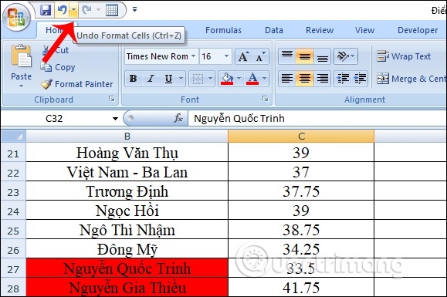Open the Office Button menu
Viewport: 447px width, 297px height.
pyautogui.click(x=16, y=18)
